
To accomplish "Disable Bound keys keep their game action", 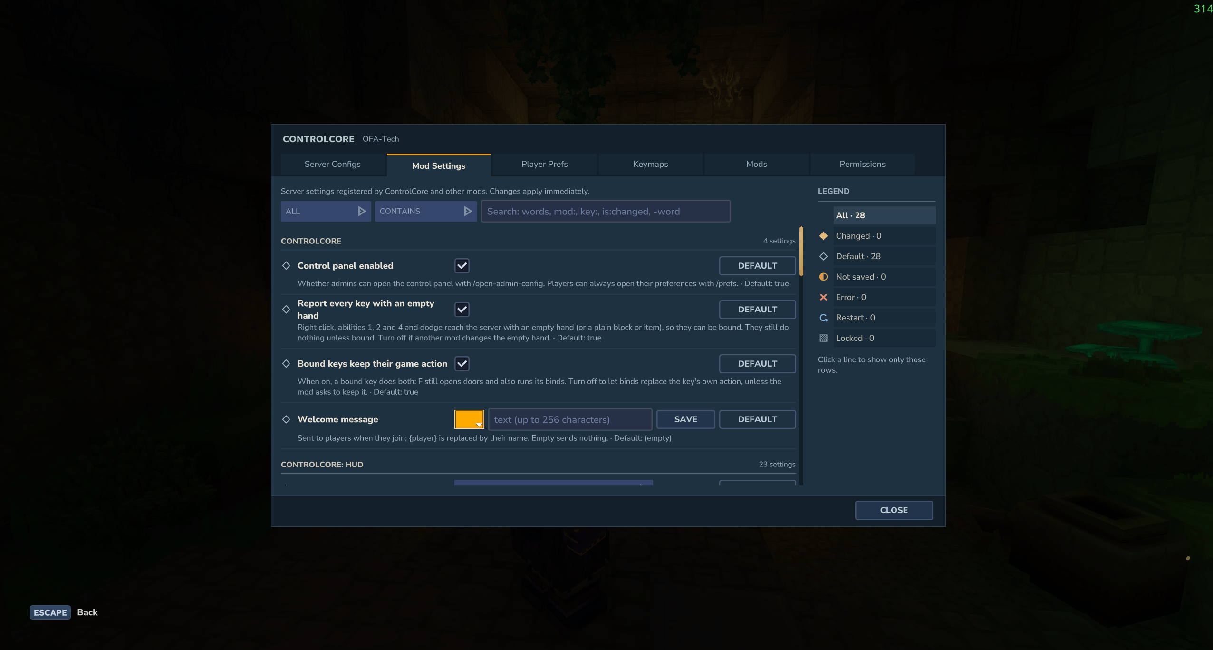I will point(462,364).
